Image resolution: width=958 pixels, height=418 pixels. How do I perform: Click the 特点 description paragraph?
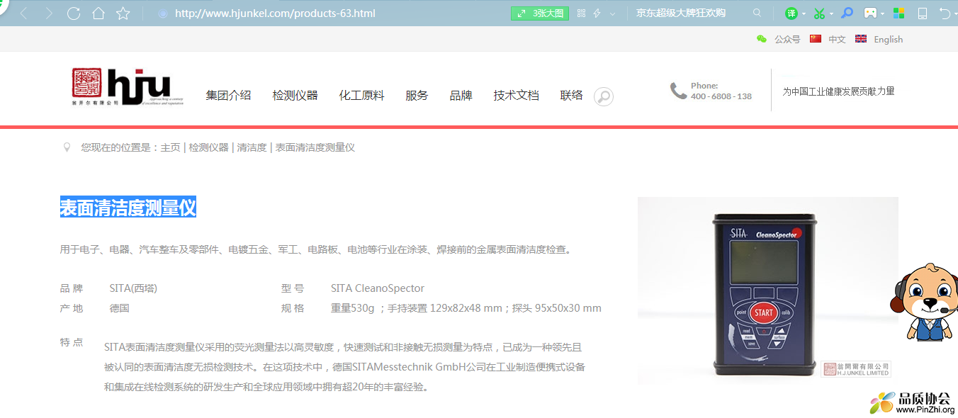click(344, 367)
